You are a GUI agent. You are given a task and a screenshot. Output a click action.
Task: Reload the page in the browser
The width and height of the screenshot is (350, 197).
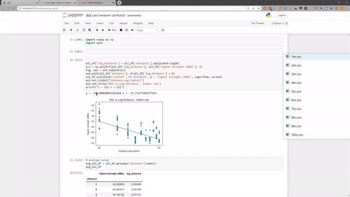pyautogui.click(x=14, y=8)
